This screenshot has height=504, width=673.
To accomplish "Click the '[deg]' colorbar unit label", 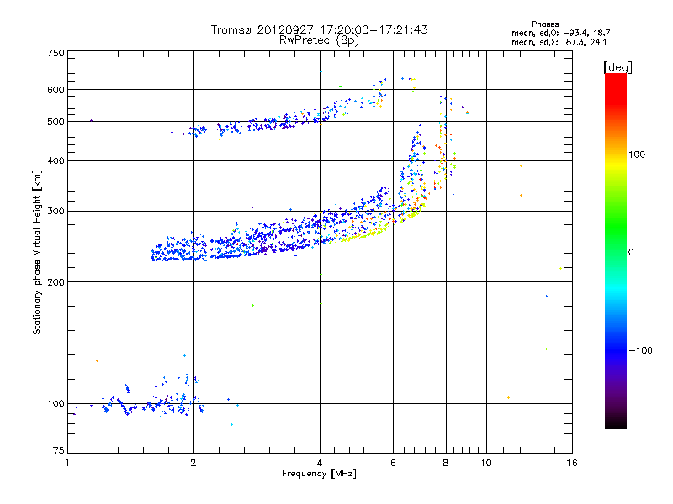I will 617,67.
